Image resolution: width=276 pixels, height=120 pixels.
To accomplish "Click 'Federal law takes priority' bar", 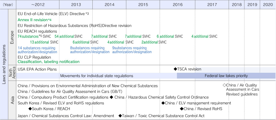I will click(226, 76).
